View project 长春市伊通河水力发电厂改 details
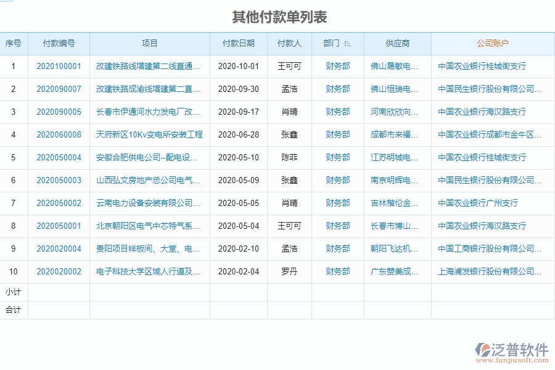 [150, 112]
